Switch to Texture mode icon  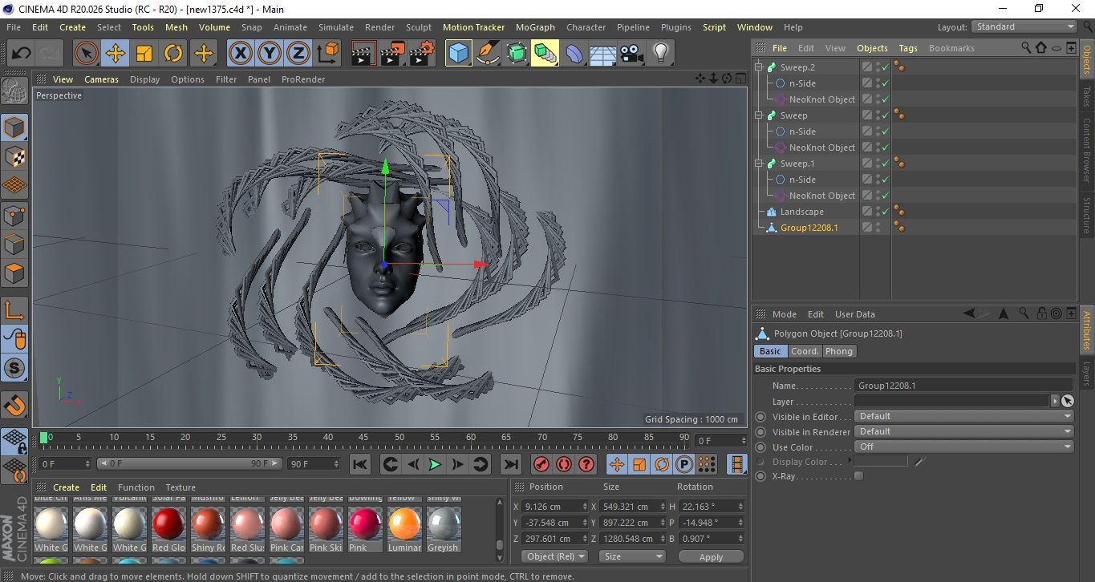coord(14,156)
